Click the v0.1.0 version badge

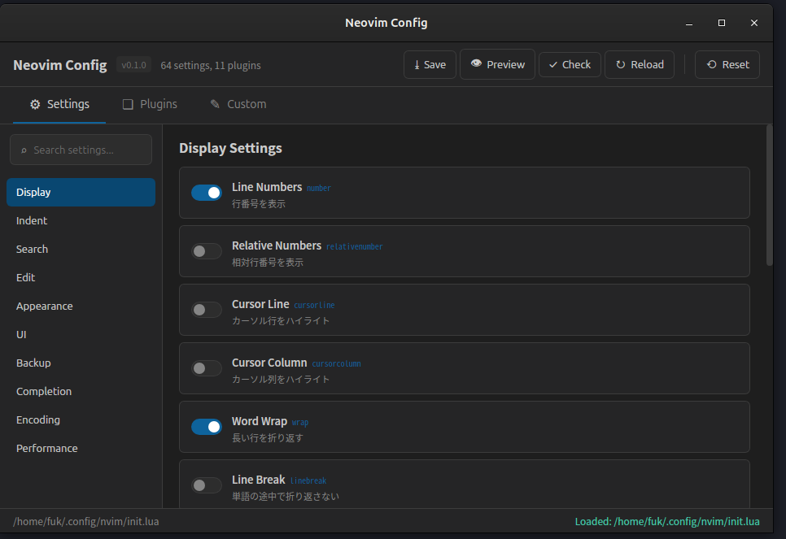click(x=133, y=65)
